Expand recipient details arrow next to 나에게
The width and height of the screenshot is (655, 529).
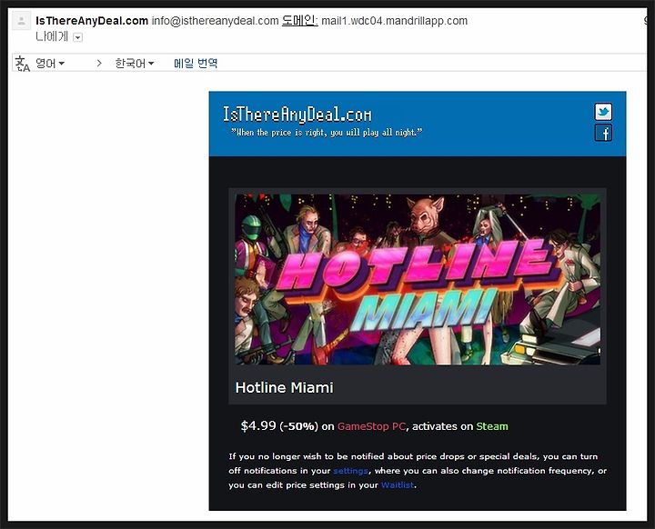coord(77,37)
